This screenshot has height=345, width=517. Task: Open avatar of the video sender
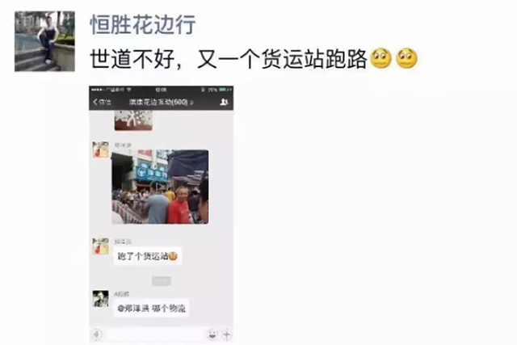[x=100, y=149]
